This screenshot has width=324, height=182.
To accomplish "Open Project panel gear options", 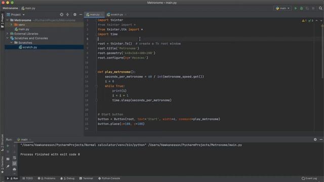I will point(75,15).
